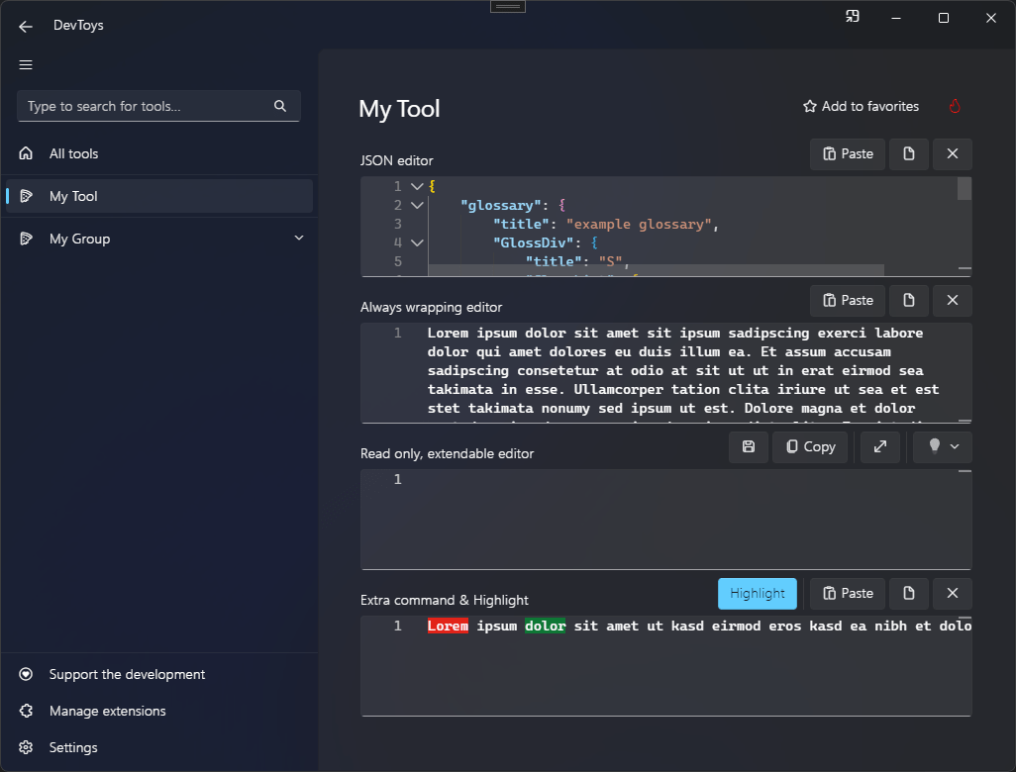1016x772 pixels.
Task: Collapse GlossDiv fold at line 4
Action: (417, 242)
